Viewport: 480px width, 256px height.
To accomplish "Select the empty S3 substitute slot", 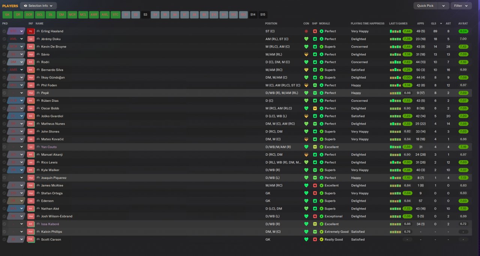I will (x=145, y=15).
